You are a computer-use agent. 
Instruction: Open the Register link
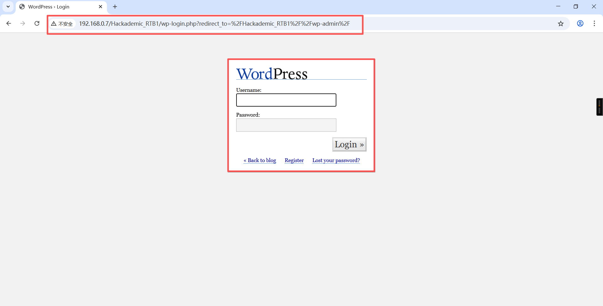pyautogui.click(x=294, y=160)
